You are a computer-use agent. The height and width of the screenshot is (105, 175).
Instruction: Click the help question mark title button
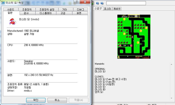tap(77, 2)
